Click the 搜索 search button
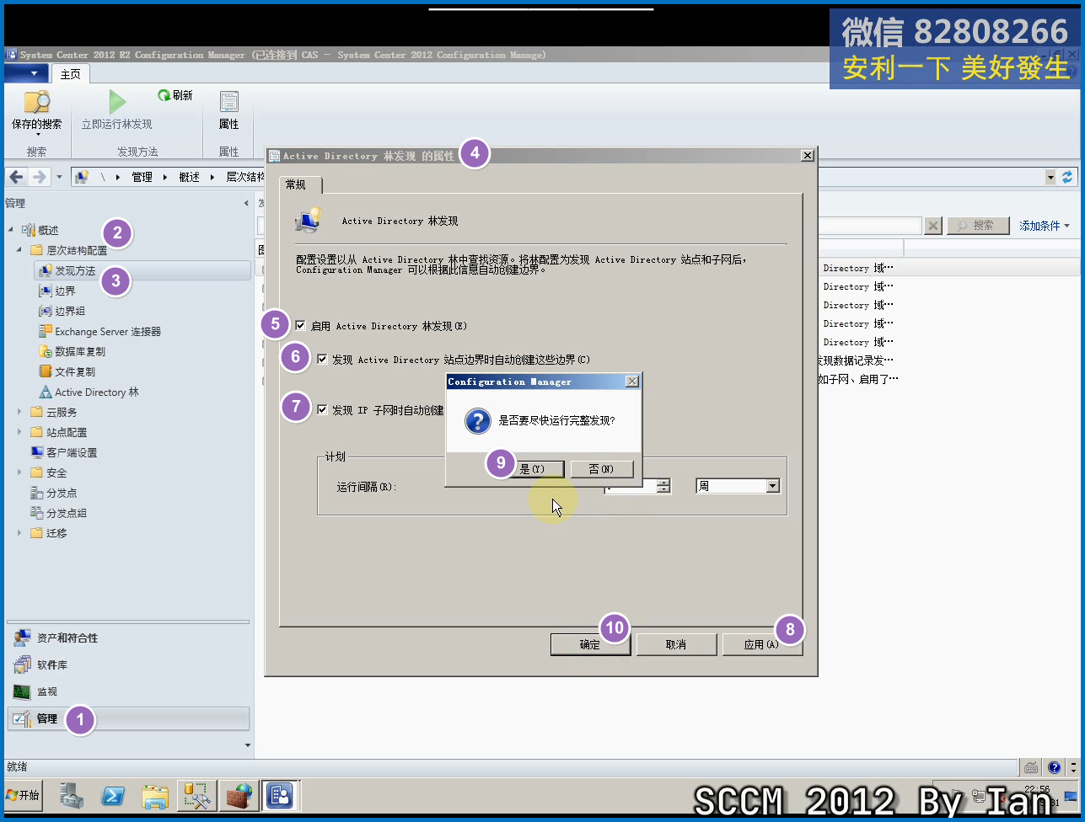This screenshot has width=1085, height=822. 978,226
